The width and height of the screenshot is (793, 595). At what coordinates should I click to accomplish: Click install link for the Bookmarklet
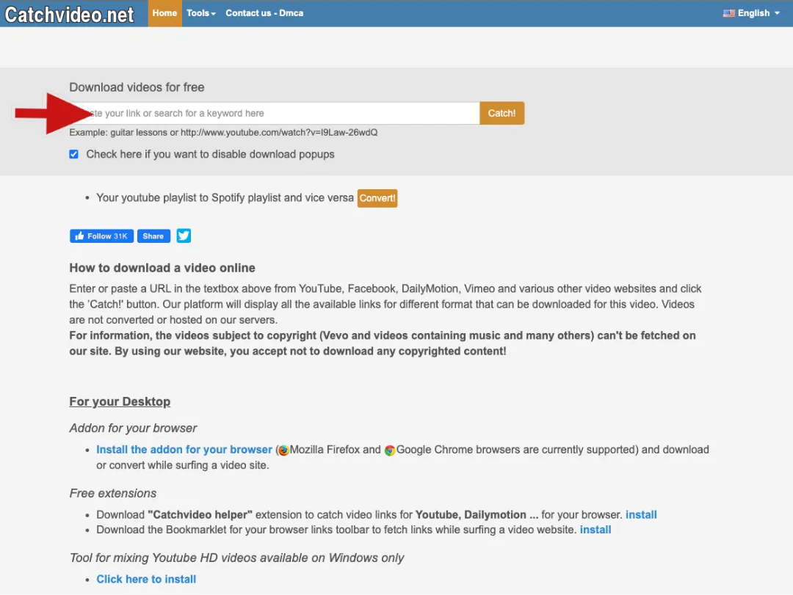[x=595, y=530]
